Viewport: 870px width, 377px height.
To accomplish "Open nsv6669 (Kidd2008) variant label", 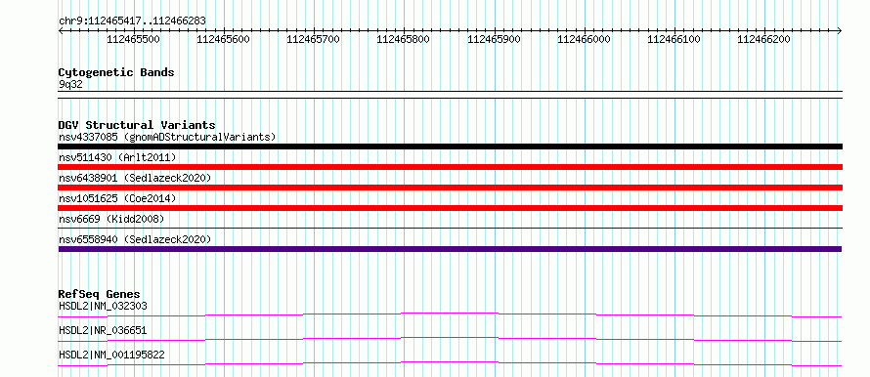I will click(x=111, y=219).
